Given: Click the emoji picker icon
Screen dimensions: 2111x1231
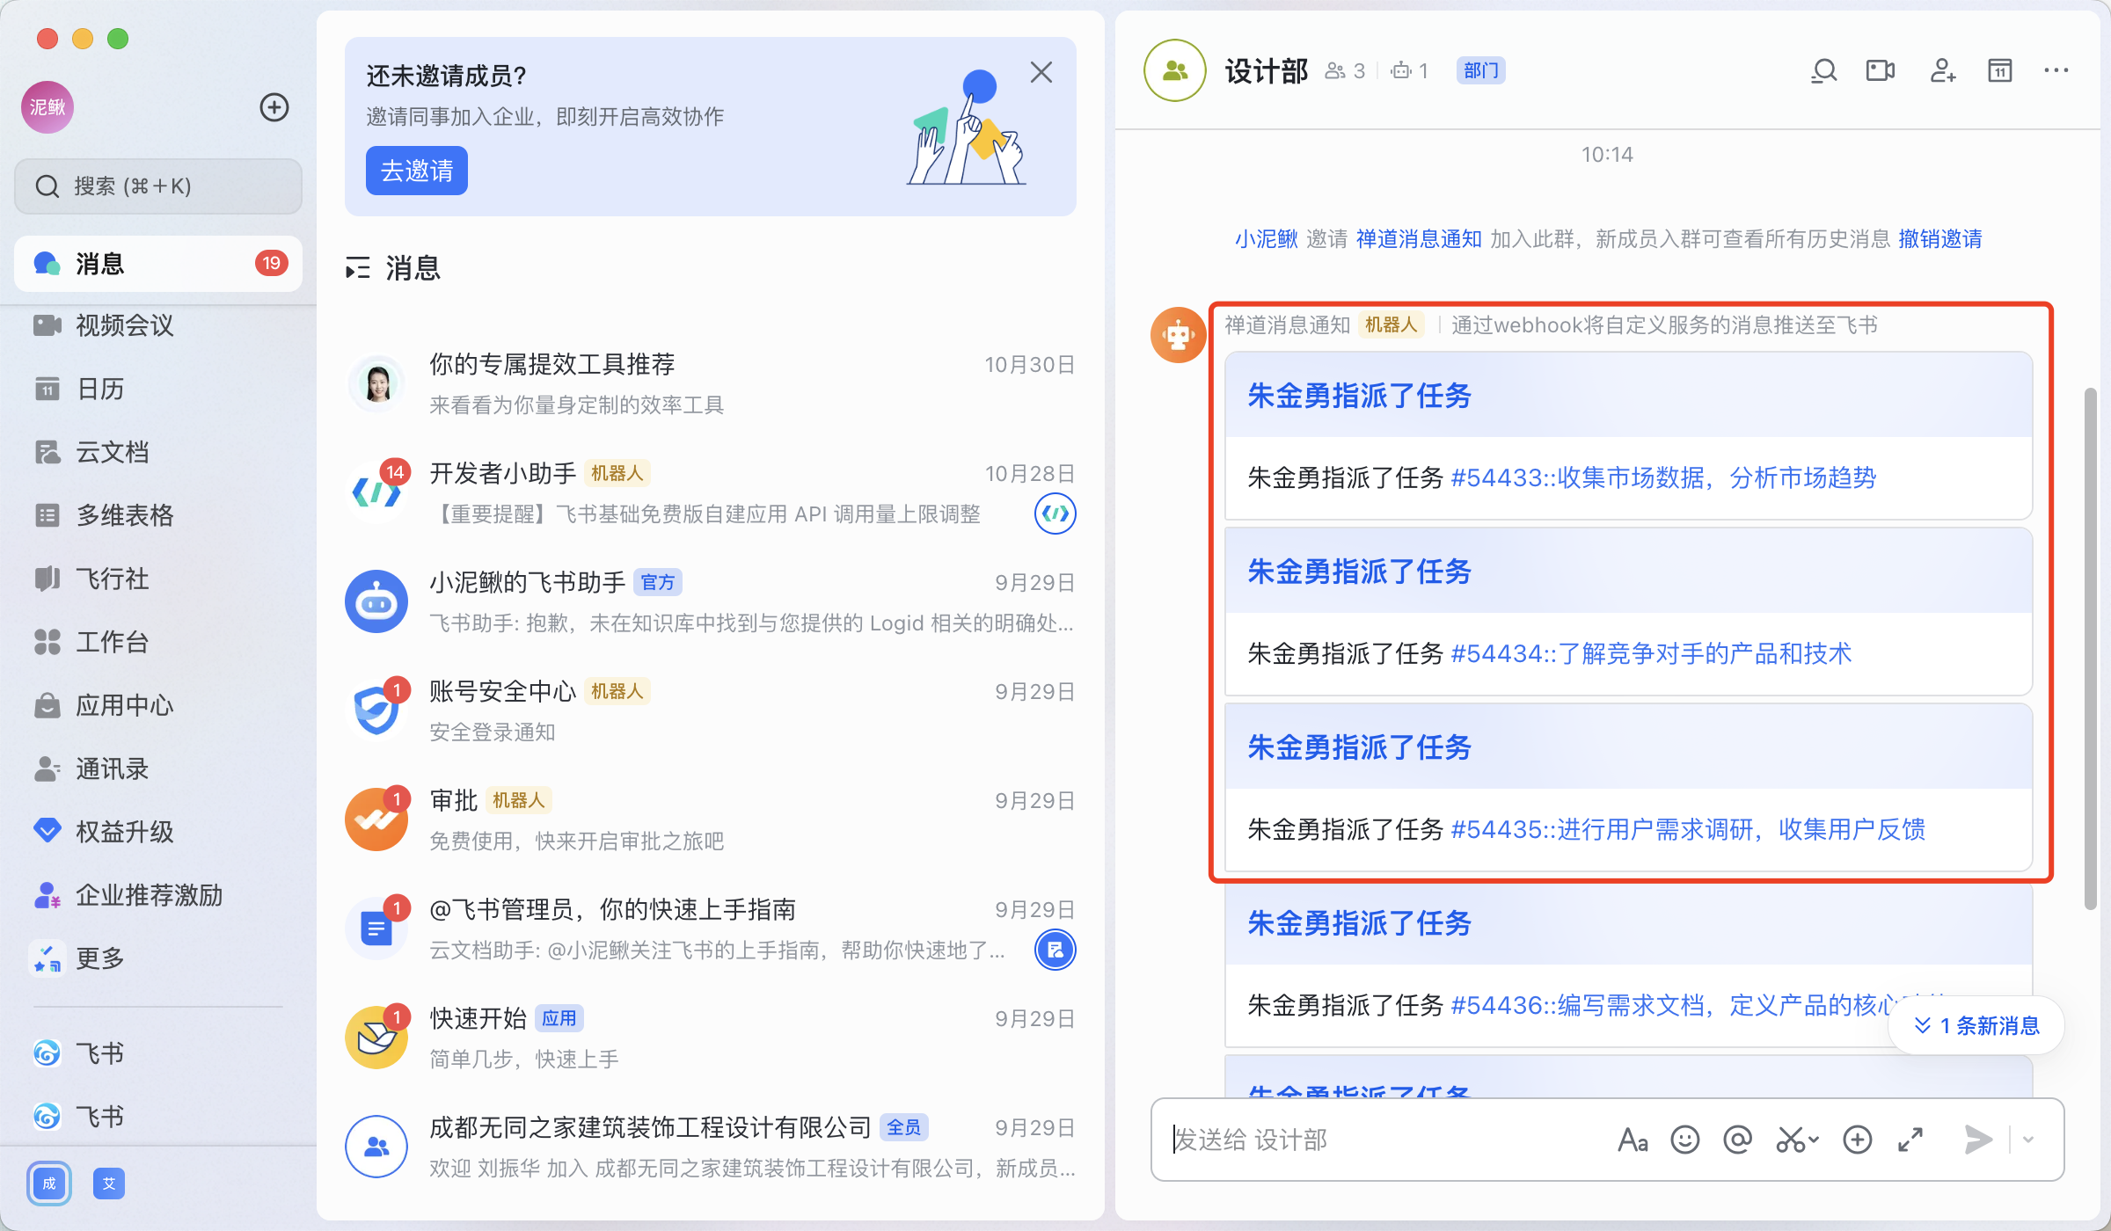Looking at the screenshot, I should pos(1684,1140).
